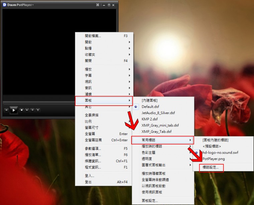
Task: Skip to the next track button
Action: pyautogui.click(x=27, y=110)
